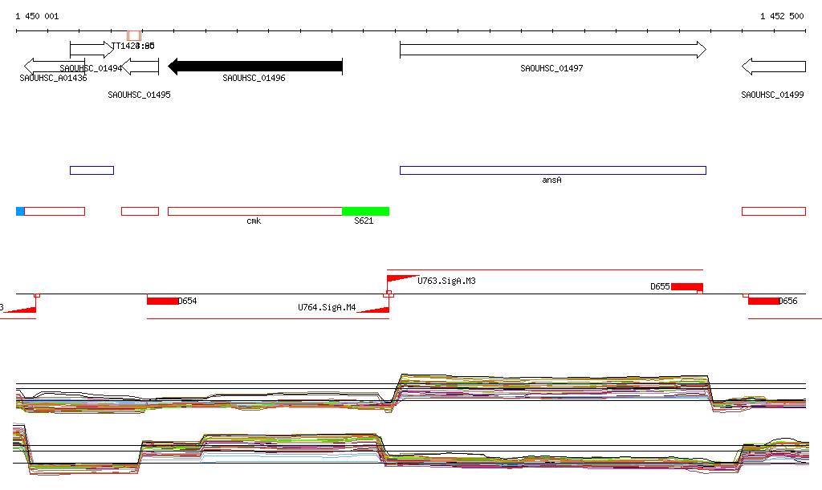Click the U764.SigA.M4 promoter triangle

click(x=375, y=308)
